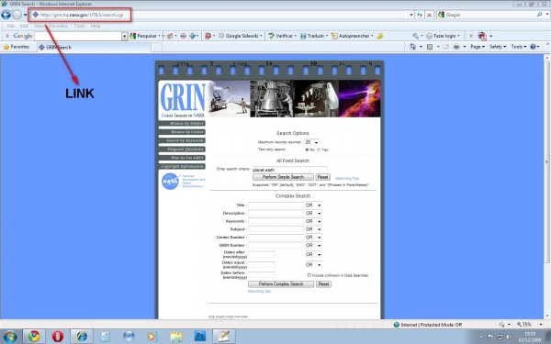Click the red stop loading icon
Viewport: 551px width, 344px height.
[x=429, y=15]
